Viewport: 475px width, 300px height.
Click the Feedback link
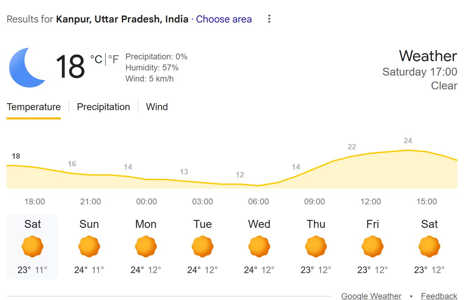439,296
